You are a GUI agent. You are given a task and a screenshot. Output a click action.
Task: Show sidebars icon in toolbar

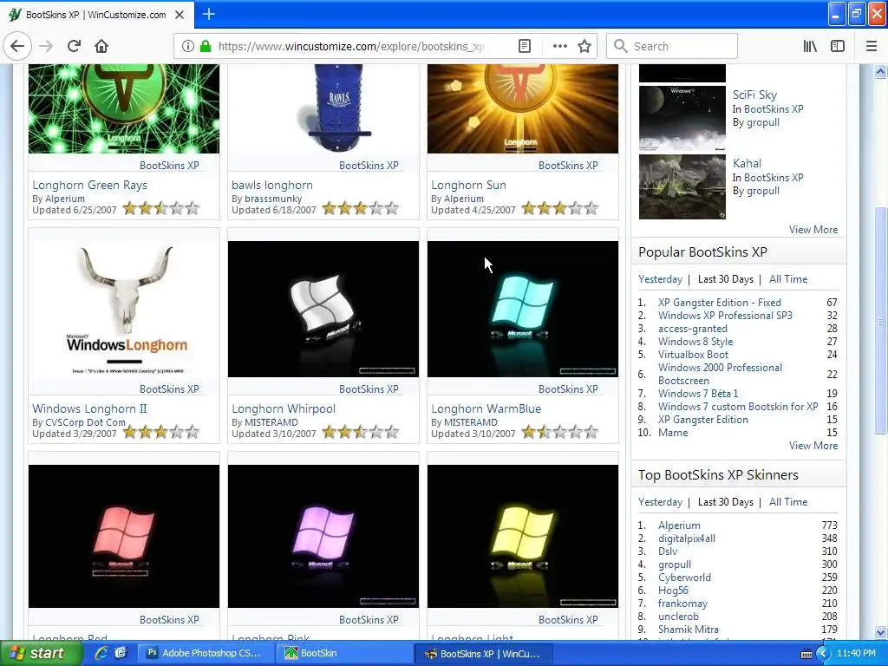tap(838, 46)
